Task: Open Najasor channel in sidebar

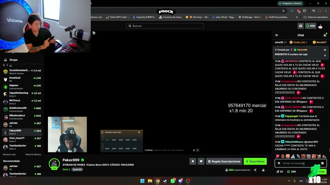Action: pos(22,87)
